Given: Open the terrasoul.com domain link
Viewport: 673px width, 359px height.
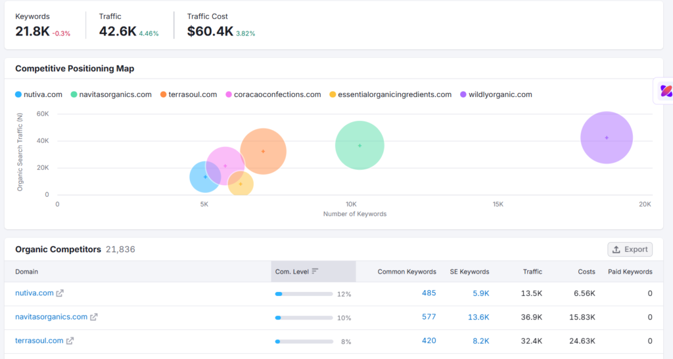Looking at the screenshot, I should tap(39, 341).
